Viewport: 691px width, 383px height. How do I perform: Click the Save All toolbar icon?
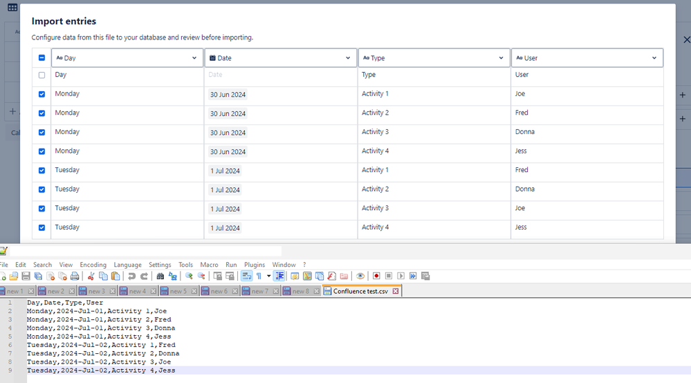pos(38,276)
